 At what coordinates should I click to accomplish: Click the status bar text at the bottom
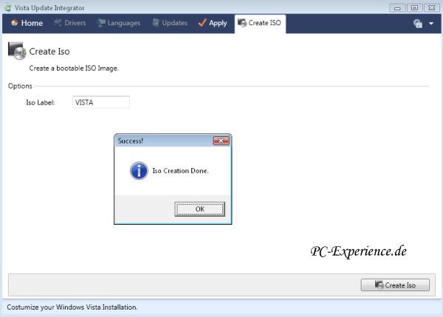pyautogui.click(x=72, y=307)
